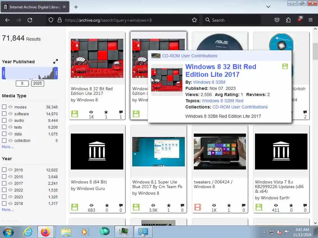Close the Internet Archive tab
This screenshot has height=238, width=318.
click(x=64, y=7)
